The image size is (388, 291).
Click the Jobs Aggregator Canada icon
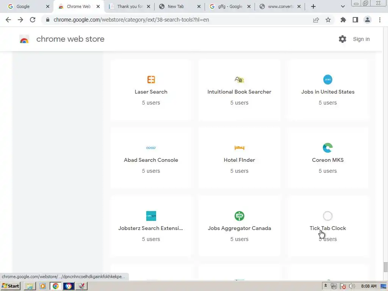pos(239,216)
